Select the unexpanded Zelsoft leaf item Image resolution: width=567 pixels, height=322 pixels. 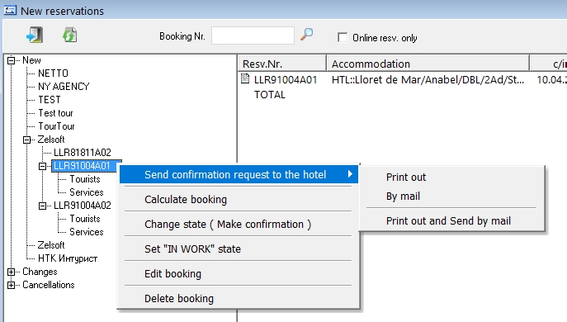[51, 245]
